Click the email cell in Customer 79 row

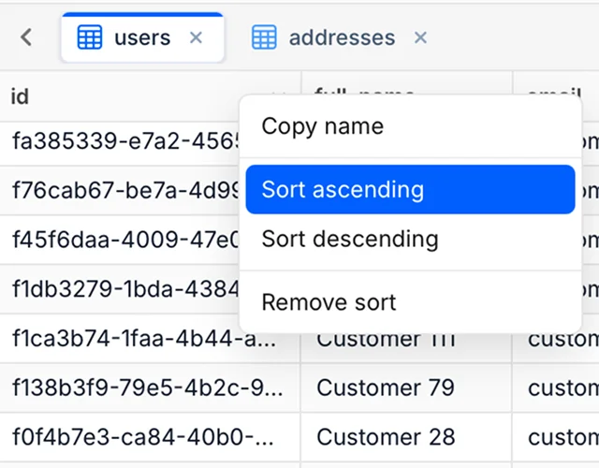[556, 388]
